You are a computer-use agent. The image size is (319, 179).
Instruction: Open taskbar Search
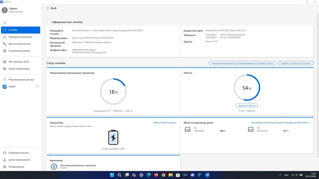(x=119, y=175)
